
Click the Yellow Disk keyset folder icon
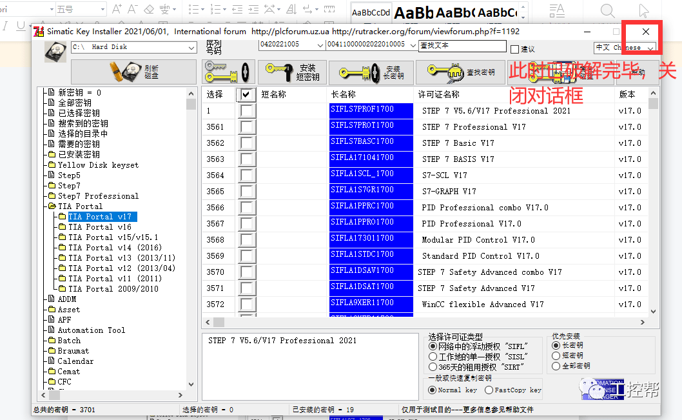[x=52, y=165]
